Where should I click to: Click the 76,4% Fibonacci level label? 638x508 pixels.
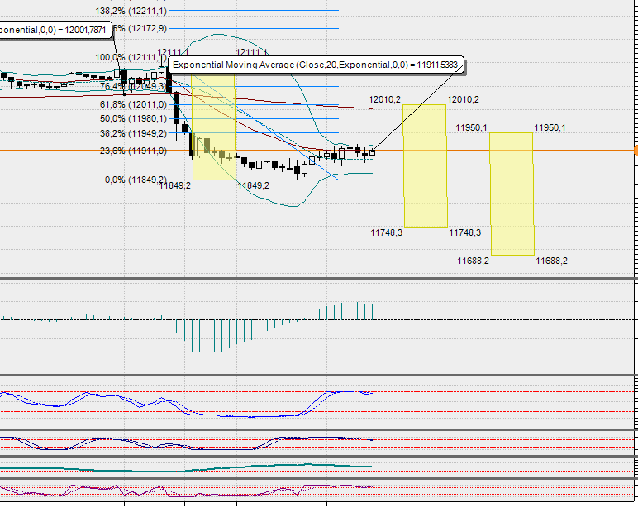pos(133,86)
